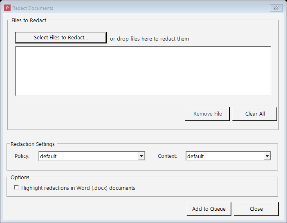Add the files to the queue
The image size is (287, 223).
[209, 209]
